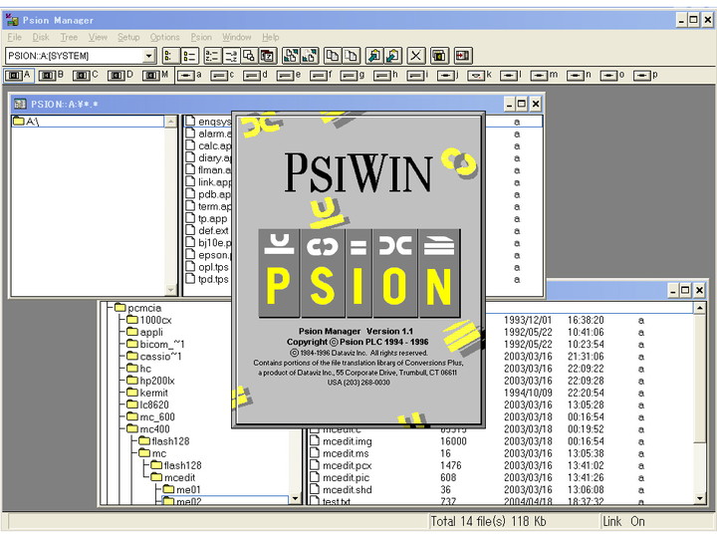
Task: Click the file list view toolbar icon
Action: coord(189,56)
